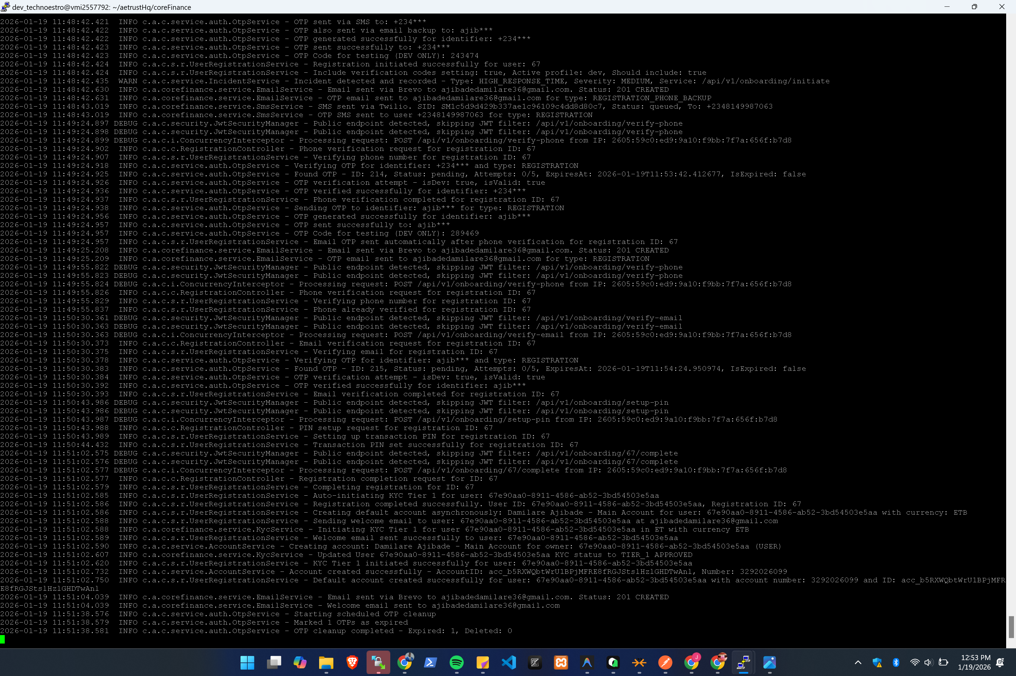Toggle Bluetooth tray icon

click(x=896, y=662)
